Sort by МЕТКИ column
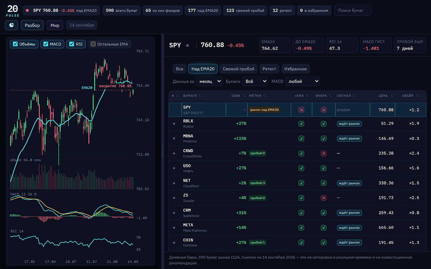Image resolution: width=431 pixels, height=269 pixels. 257,96
